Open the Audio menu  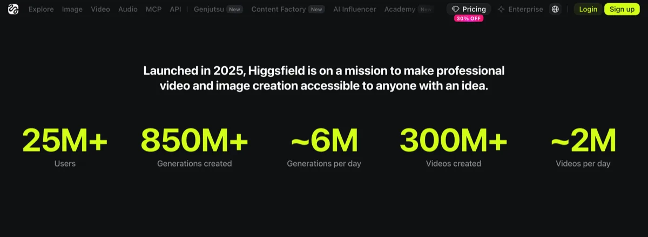pos(128,9)
